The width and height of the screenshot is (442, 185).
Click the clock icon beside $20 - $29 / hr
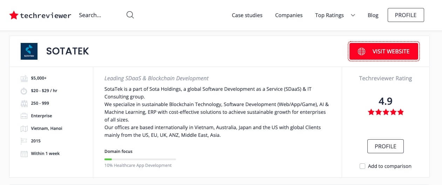[x=24, y=91]
